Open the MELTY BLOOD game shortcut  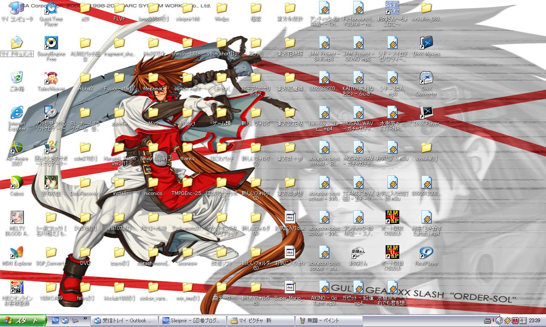click(x=17, y=223)
